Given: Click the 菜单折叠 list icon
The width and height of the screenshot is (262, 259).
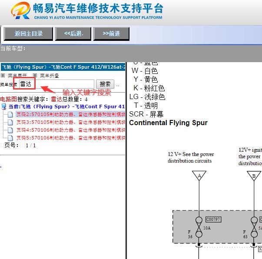Looking at the screenshot, I should (35, 75).
